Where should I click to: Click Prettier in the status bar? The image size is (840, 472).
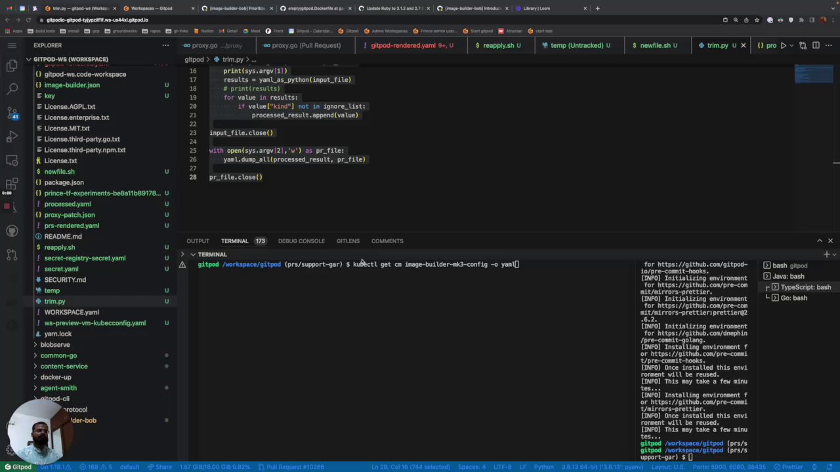click(789, 467)
